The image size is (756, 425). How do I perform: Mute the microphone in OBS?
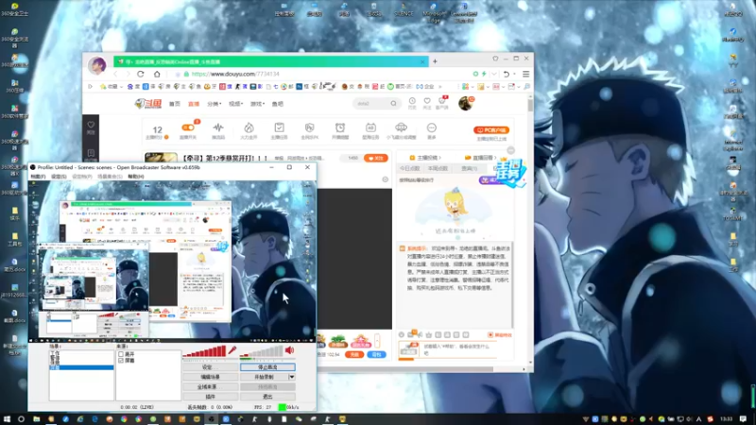click(x=232, y=350)
